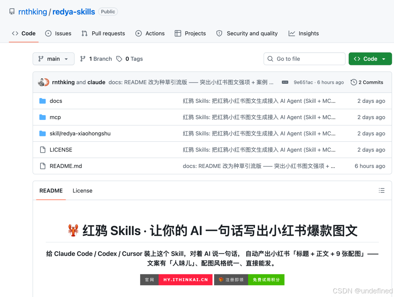394x297 pixels.
Task: View the 2 Commits history
Action: pos(367,82)
